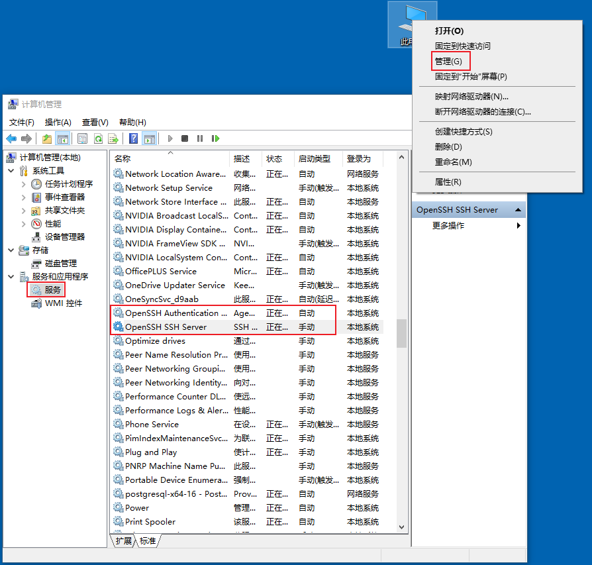
Task: Click the Back arrow toolbar icon
Action: coord(11,138)
